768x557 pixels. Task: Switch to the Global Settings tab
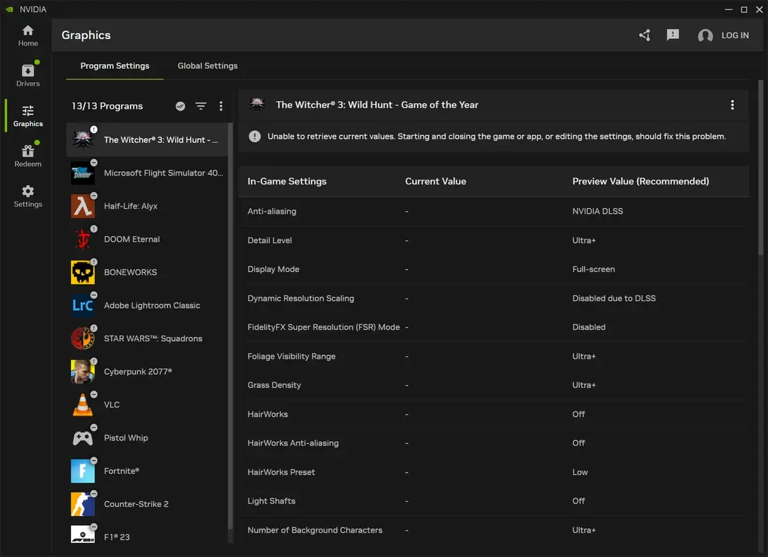207,65
